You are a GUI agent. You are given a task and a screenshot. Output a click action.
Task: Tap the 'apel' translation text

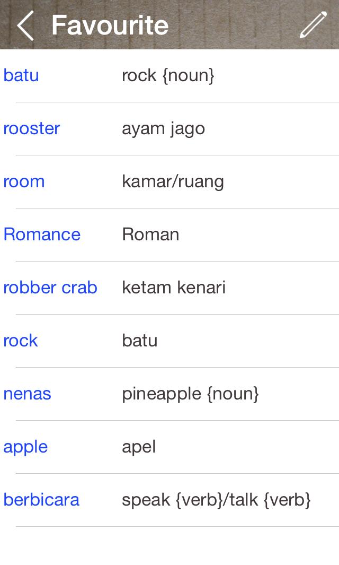(139, 447)
